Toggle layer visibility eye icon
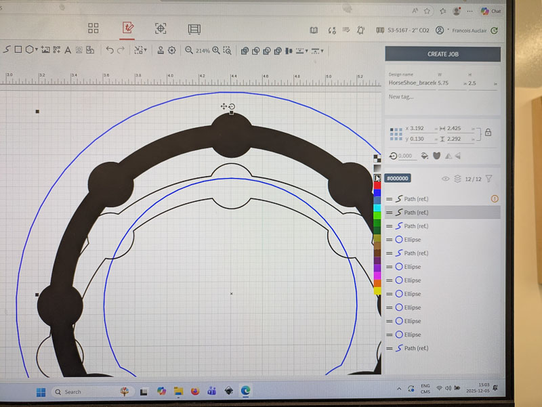Image resolution: width=542 pixels, height=407 pixels. pyautogui.click(x=445, y=179)
